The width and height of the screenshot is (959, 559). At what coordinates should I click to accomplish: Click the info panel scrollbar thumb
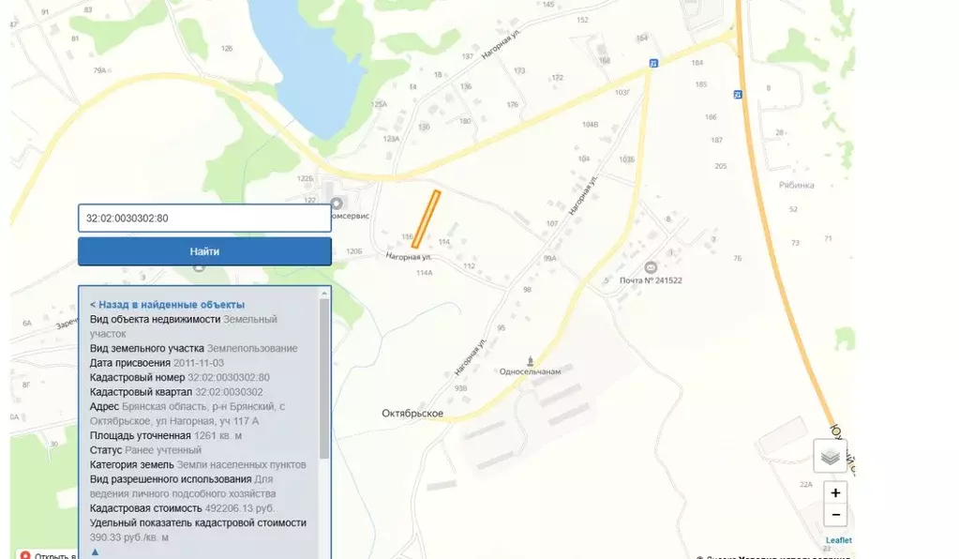click(324, 379)
